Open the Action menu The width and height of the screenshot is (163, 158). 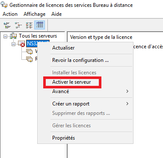tap(10, 14)
